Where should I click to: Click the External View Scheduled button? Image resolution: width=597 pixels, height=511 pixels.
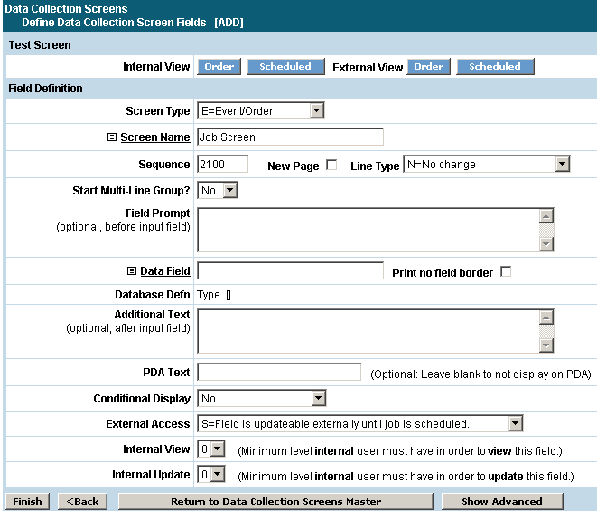click(495, 66)
